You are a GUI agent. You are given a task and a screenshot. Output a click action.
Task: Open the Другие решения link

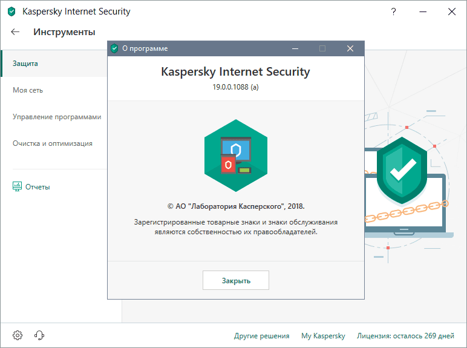(x=261, y=336)
